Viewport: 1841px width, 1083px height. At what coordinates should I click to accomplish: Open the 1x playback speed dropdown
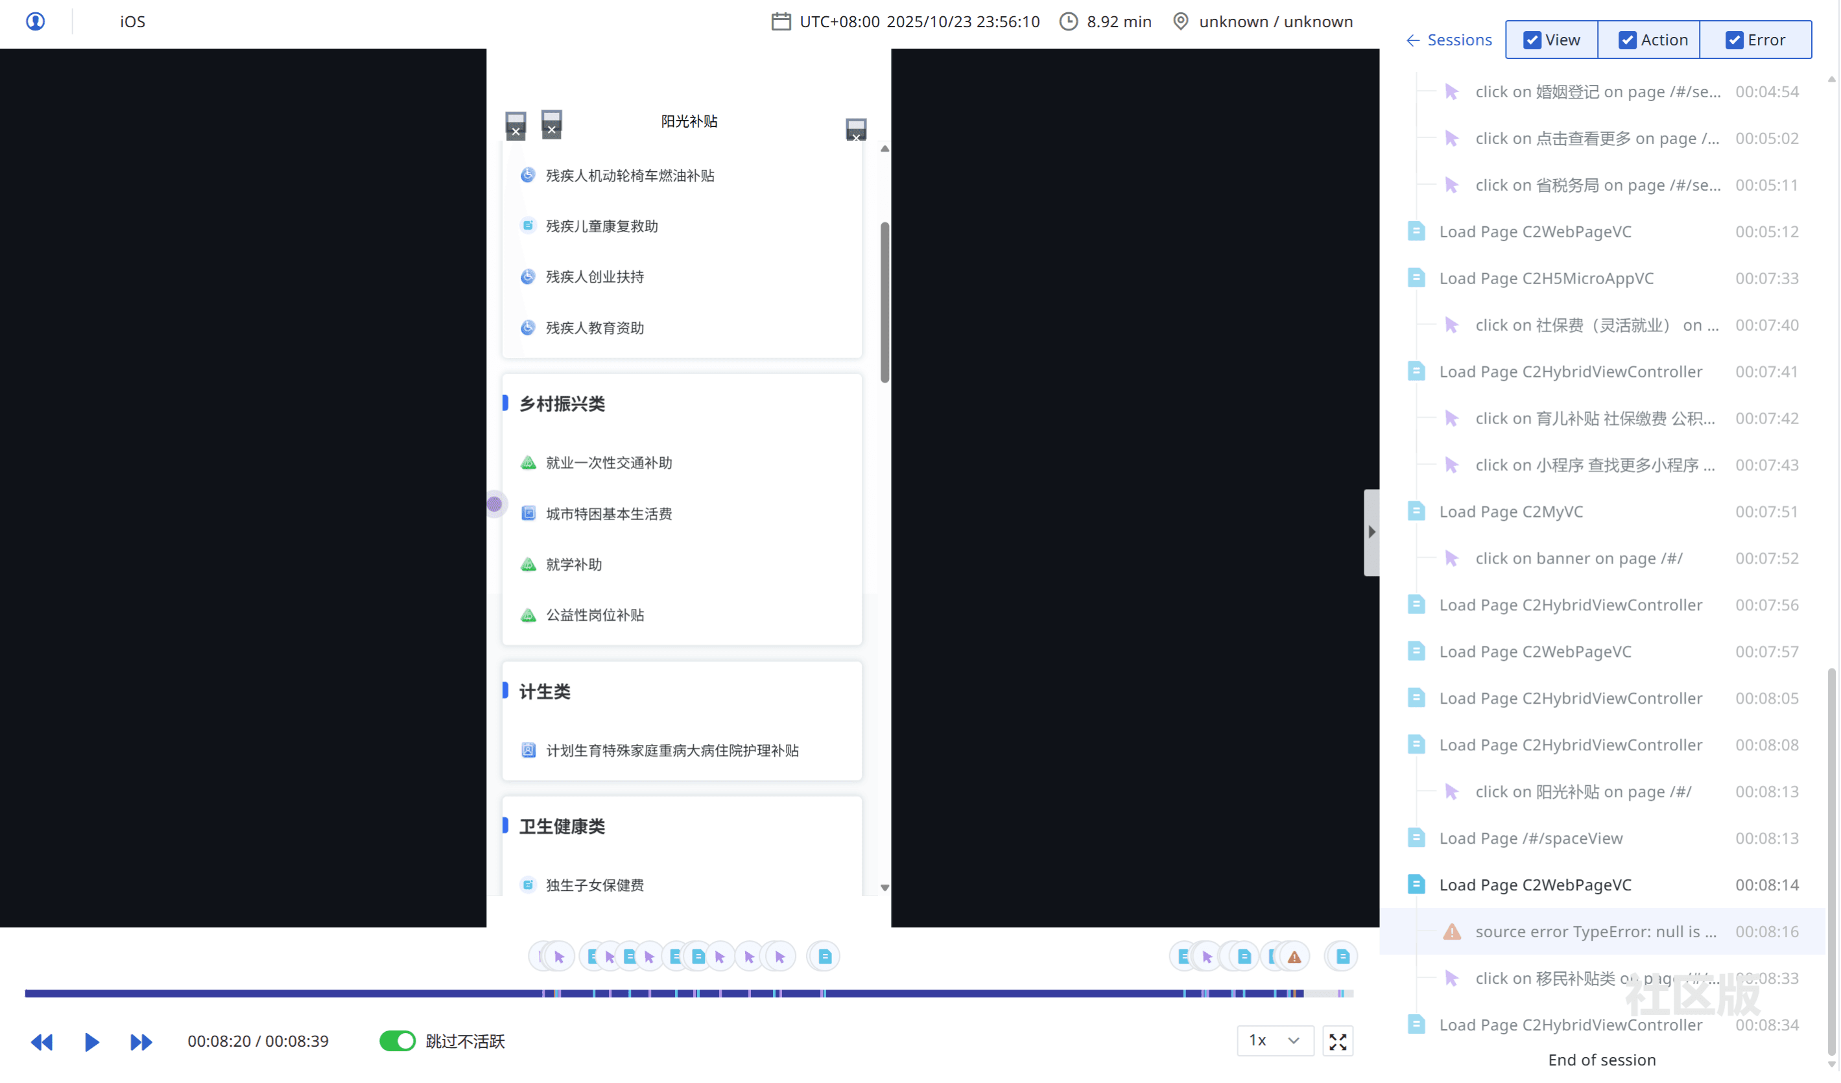point(1275,1041)
